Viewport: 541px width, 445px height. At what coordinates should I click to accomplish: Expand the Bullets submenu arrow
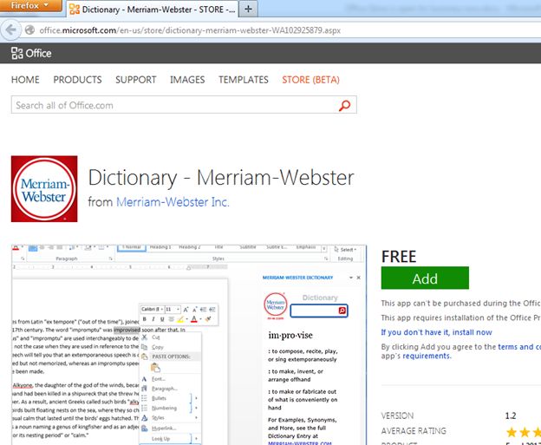[196, 398]
